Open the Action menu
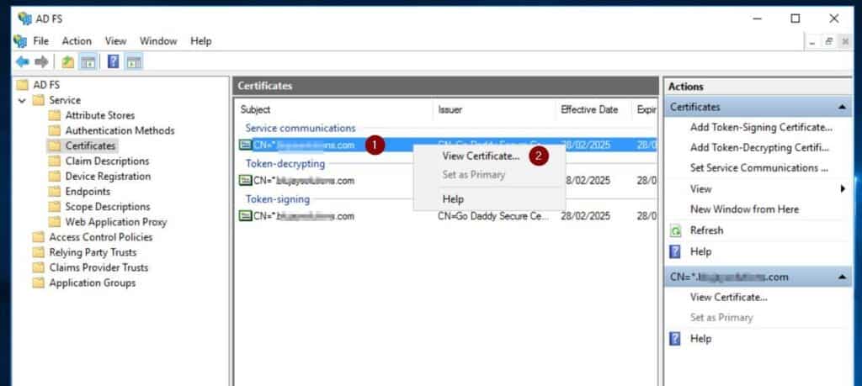 click(x=77, y=41)
